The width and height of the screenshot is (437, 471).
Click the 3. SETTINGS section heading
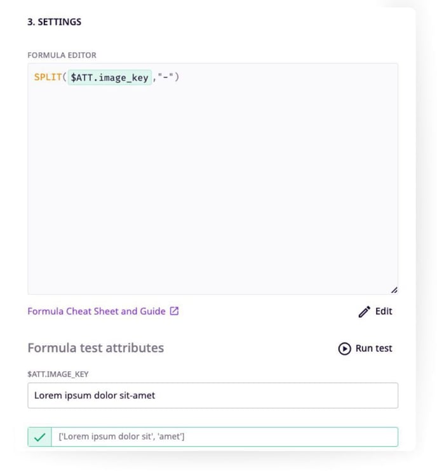(54, 22)
